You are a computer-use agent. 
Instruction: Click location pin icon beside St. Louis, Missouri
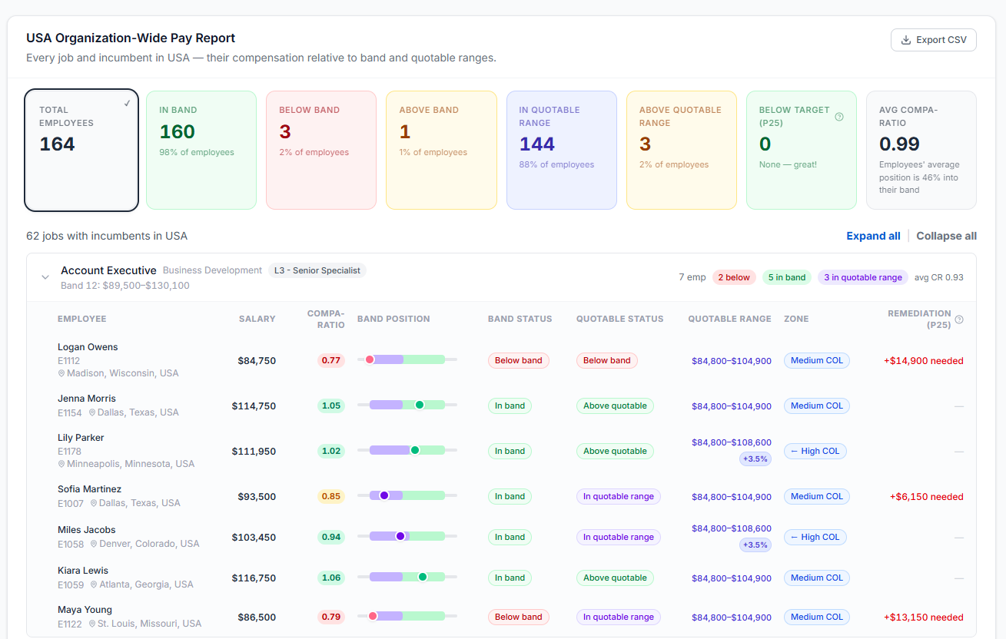(92, 624)
